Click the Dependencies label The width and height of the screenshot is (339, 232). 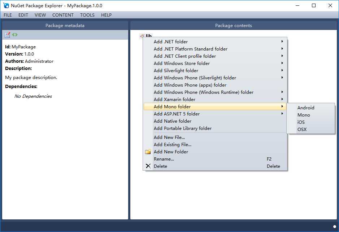(x=21, y=86)
